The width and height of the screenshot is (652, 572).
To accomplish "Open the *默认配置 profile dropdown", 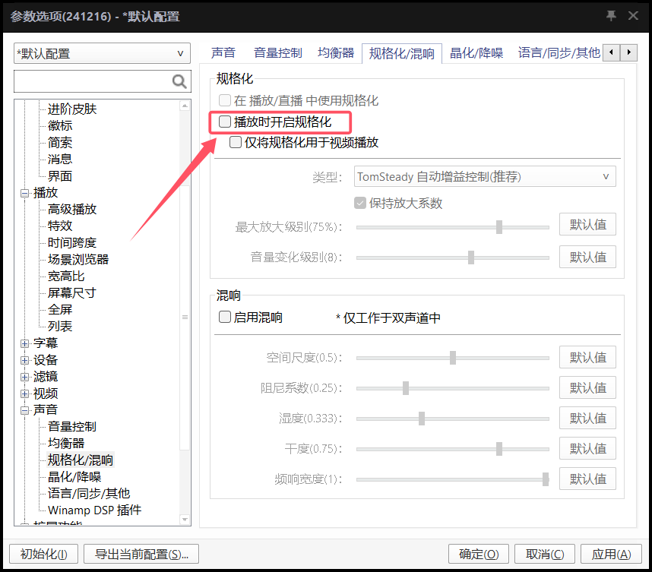I will pos(101,54).
